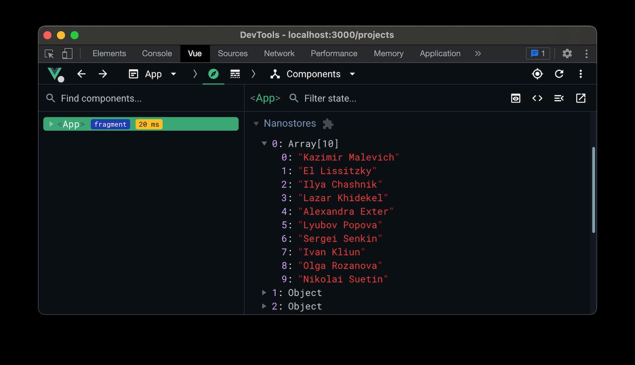The width and height of the screenshot is (635, 365).
Task: Switch to the Network tab
Action: [x=279, y=54]
